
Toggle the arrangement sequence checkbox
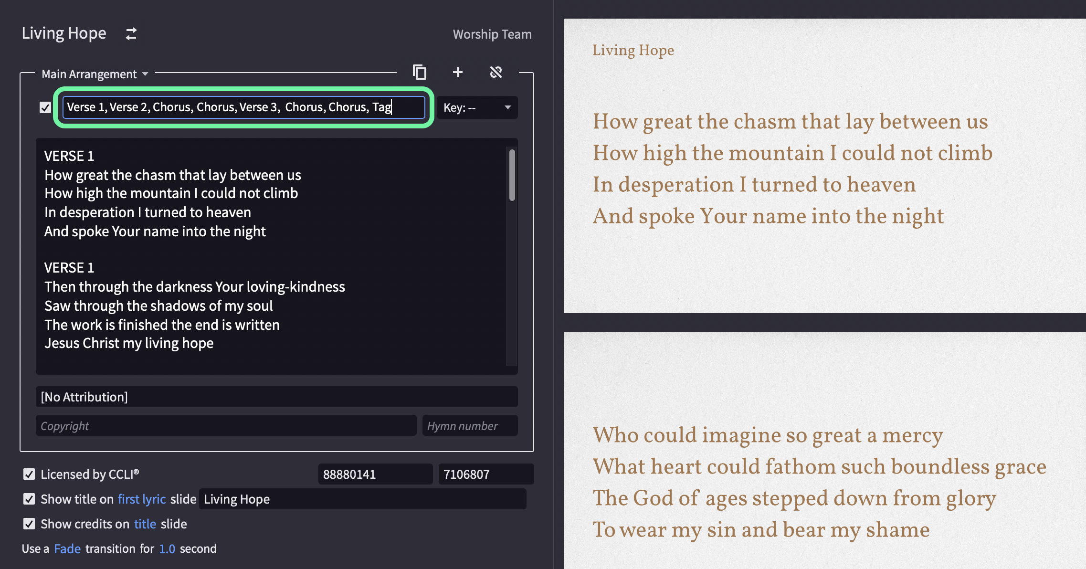click(x=45, y=107)
